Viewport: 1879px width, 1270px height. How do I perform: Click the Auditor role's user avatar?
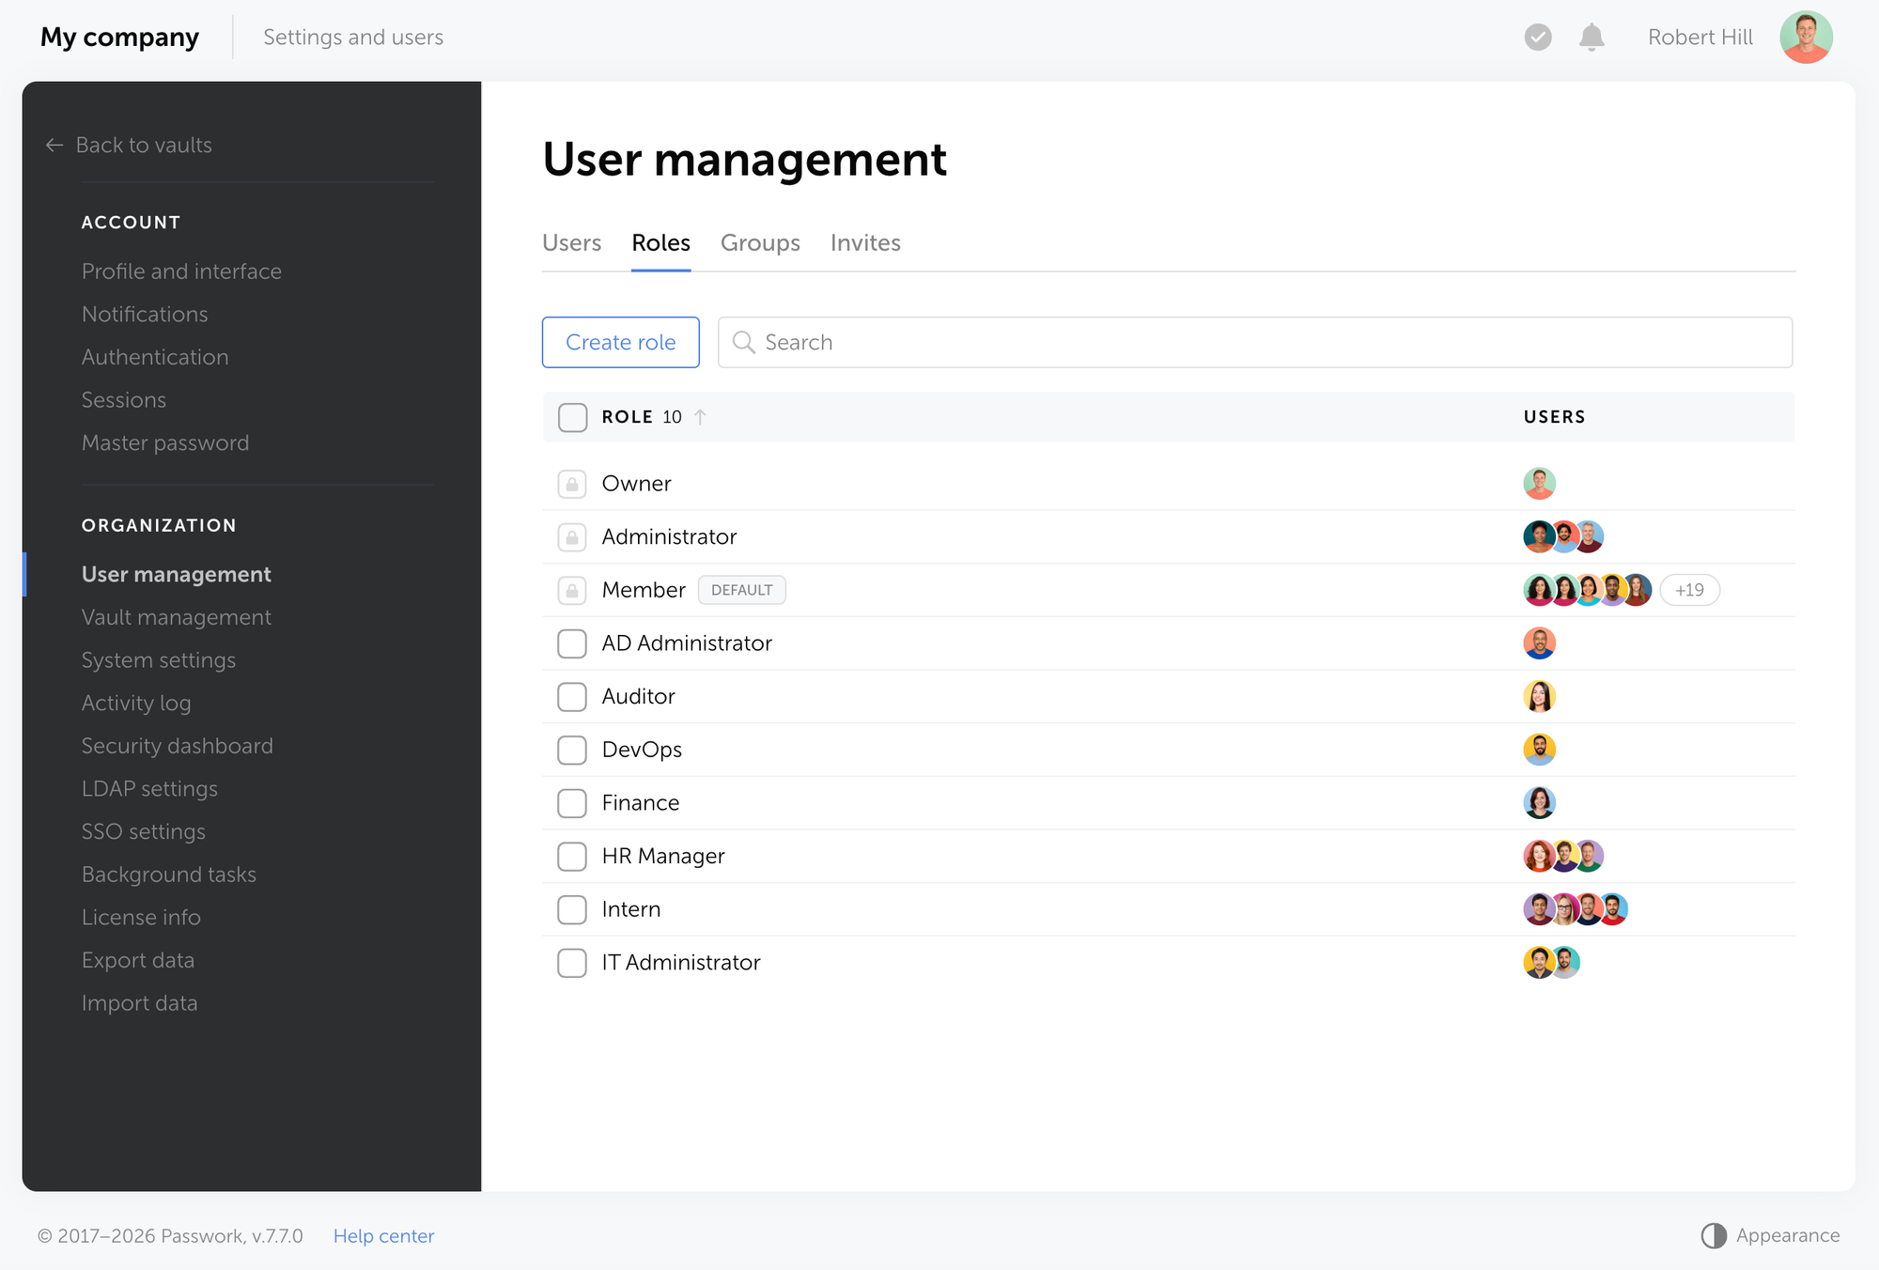1539,696
